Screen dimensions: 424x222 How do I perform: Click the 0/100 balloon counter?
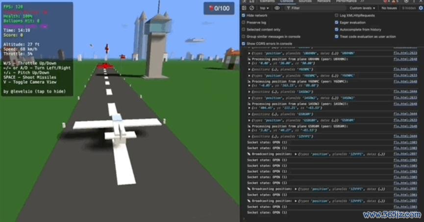pos(219,9)
